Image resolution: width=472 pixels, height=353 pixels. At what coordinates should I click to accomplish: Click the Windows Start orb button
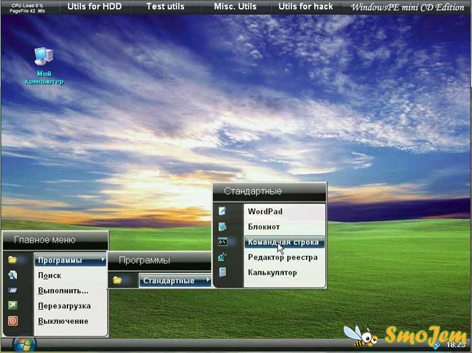pyautogui.click(x=25, y=345)
